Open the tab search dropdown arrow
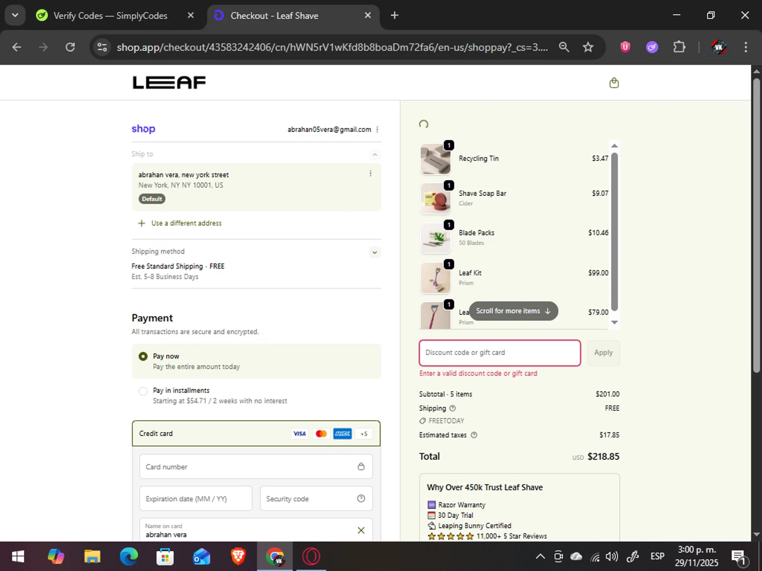Viewport: 762px width, 571px height. [x=15, y=15]
